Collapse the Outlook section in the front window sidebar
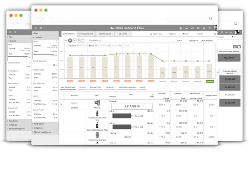The width and height of the screenshot is (249, 179). click(45, 37)
